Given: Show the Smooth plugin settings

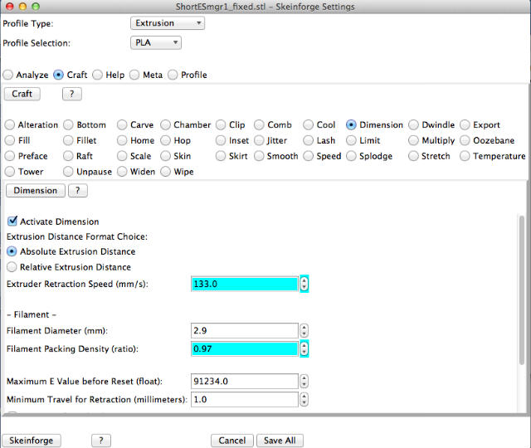Looking at the screenshot, I should coord(259,156).
